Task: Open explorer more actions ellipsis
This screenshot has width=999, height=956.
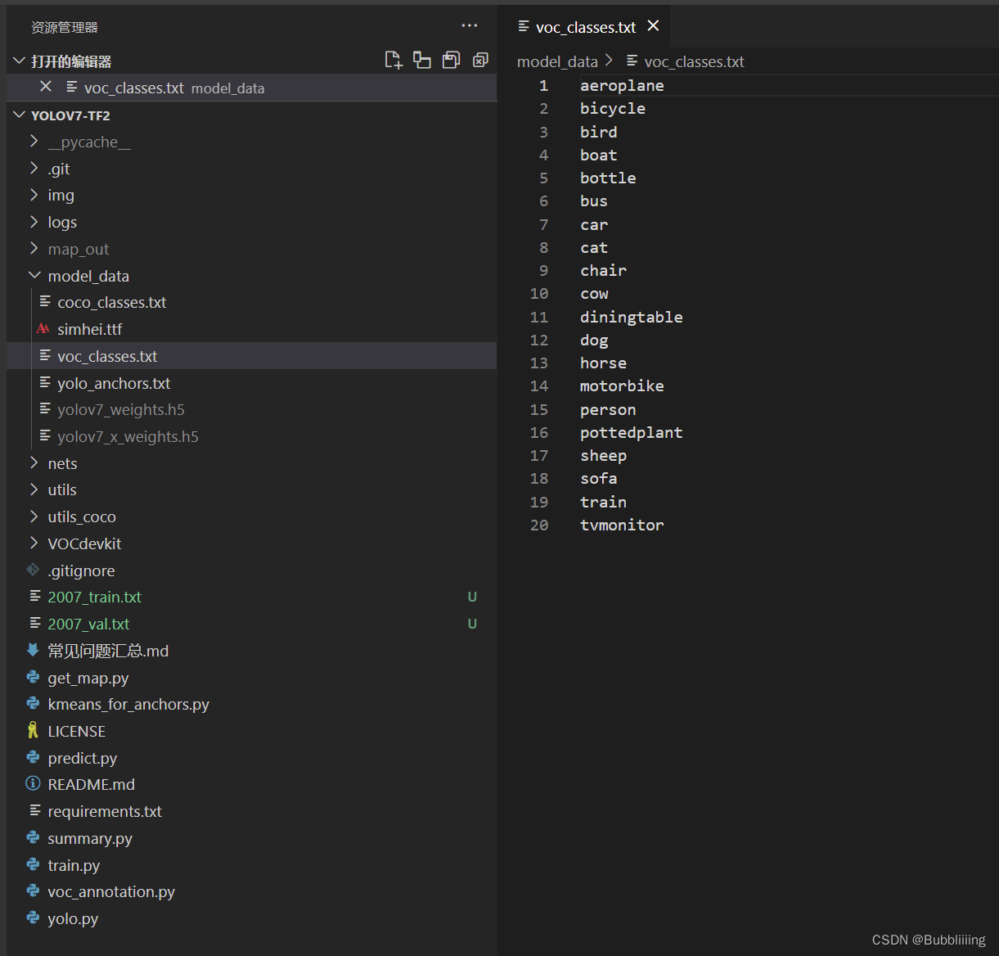Action: [x=470, y=25]
